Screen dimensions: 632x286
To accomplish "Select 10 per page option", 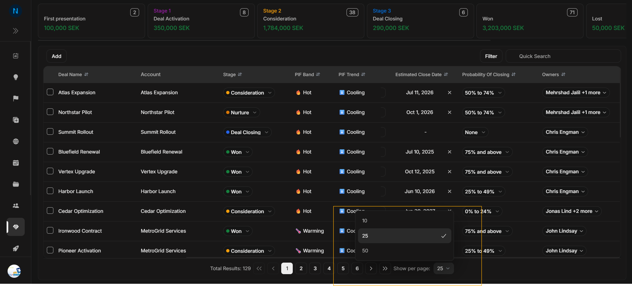I will [x=405, y=221].
